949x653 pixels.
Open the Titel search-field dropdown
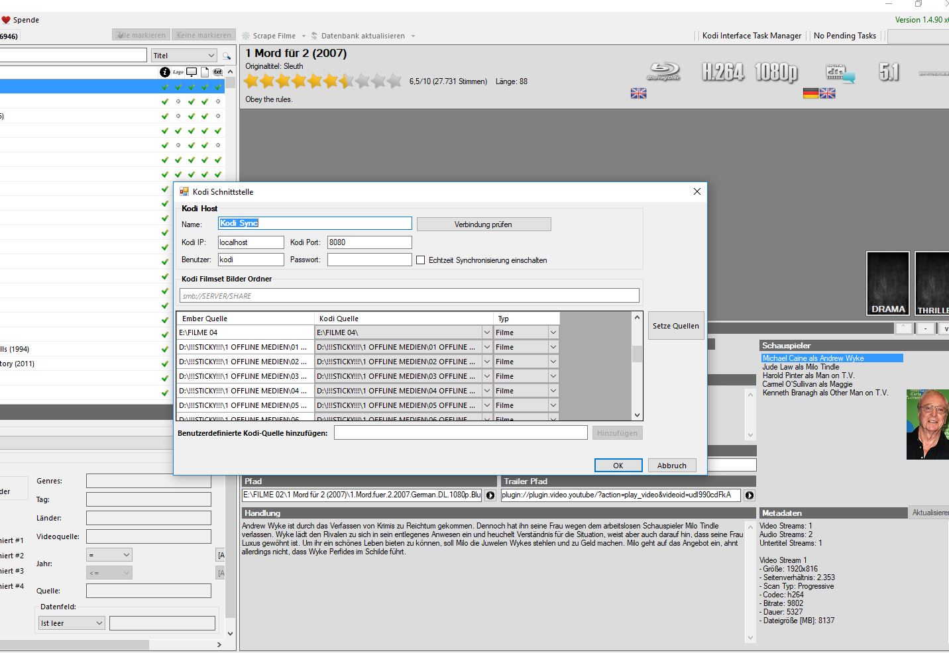click(x=211, y=56)
